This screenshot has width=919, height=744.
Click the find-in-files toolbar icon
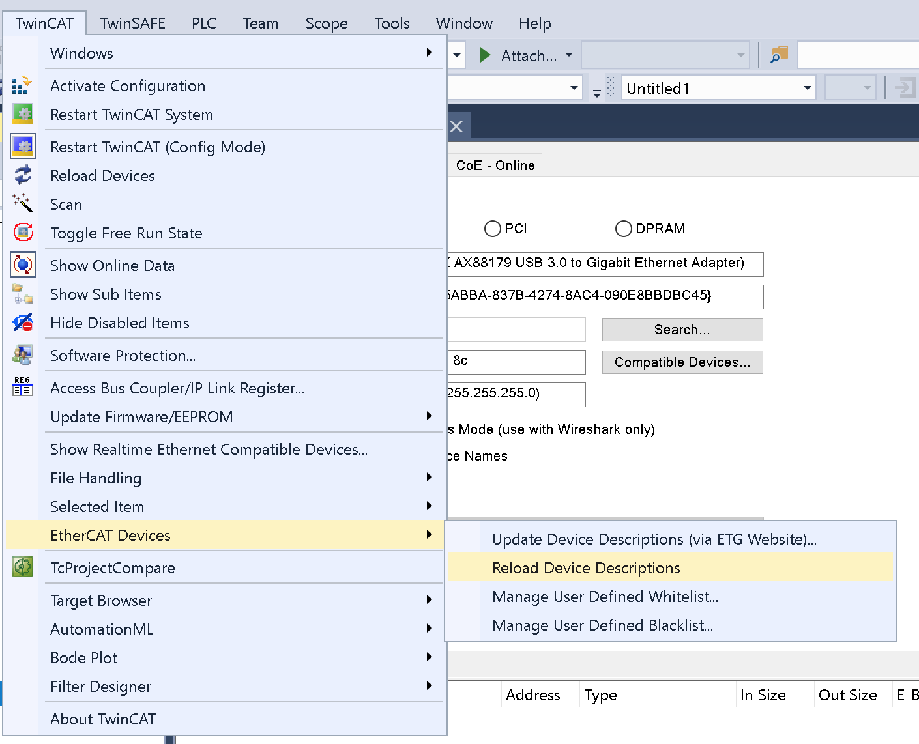coord(779,55)
